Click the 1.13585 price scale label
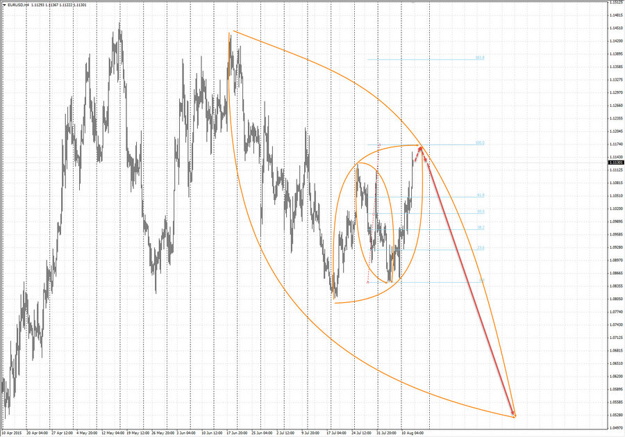The width and height of the screenshot is (625, 437). pos(616,67)
